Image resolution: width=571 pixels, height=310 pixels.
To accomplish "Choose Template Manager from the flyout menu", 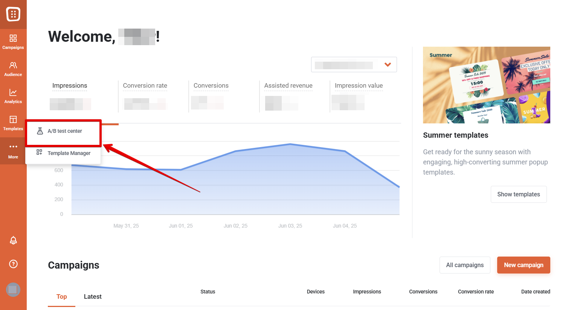I will pyautogui.click(x=69, y=153).
